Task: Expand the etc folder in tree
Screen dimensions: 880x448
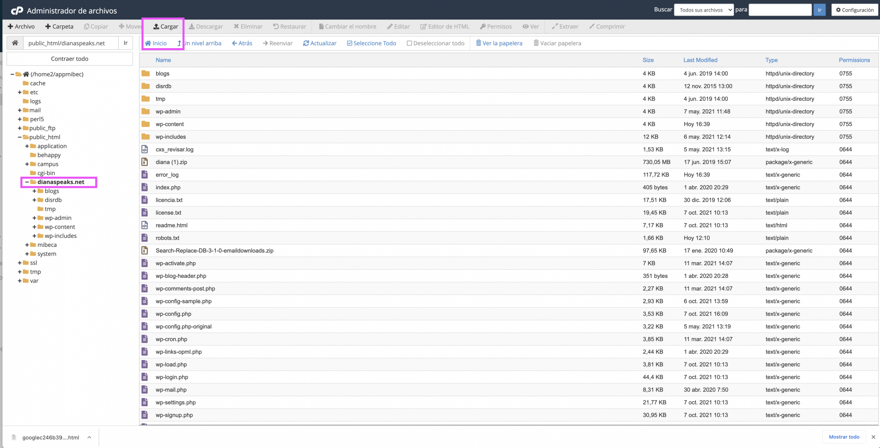Action: pos(19,92)
